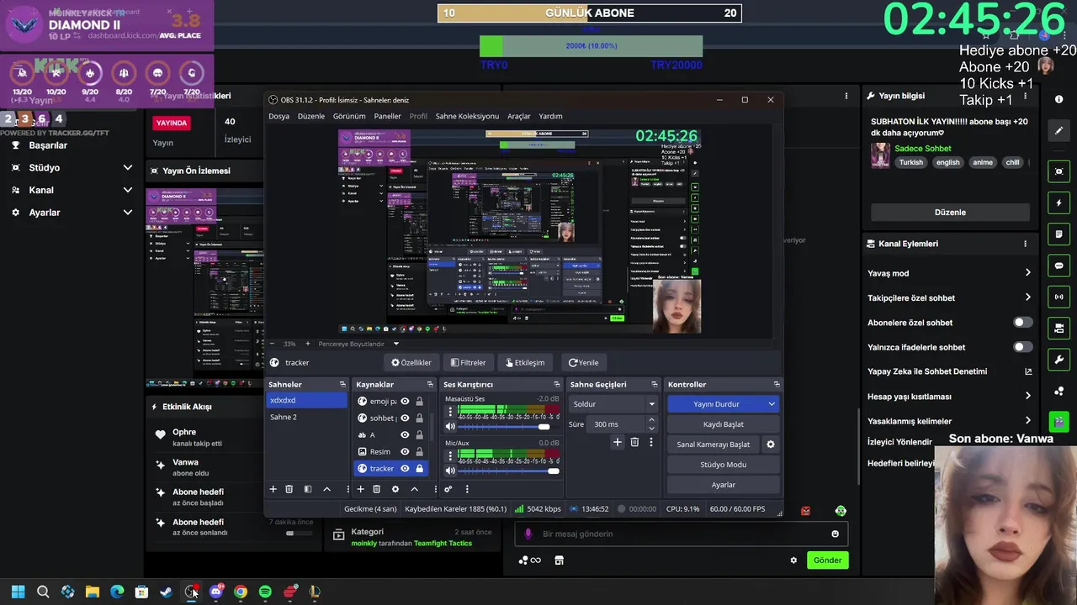Enable Yalnızca ifadelerle sohbet switch
This screenshot has height=605, width=1077.
coord(1022,347)
